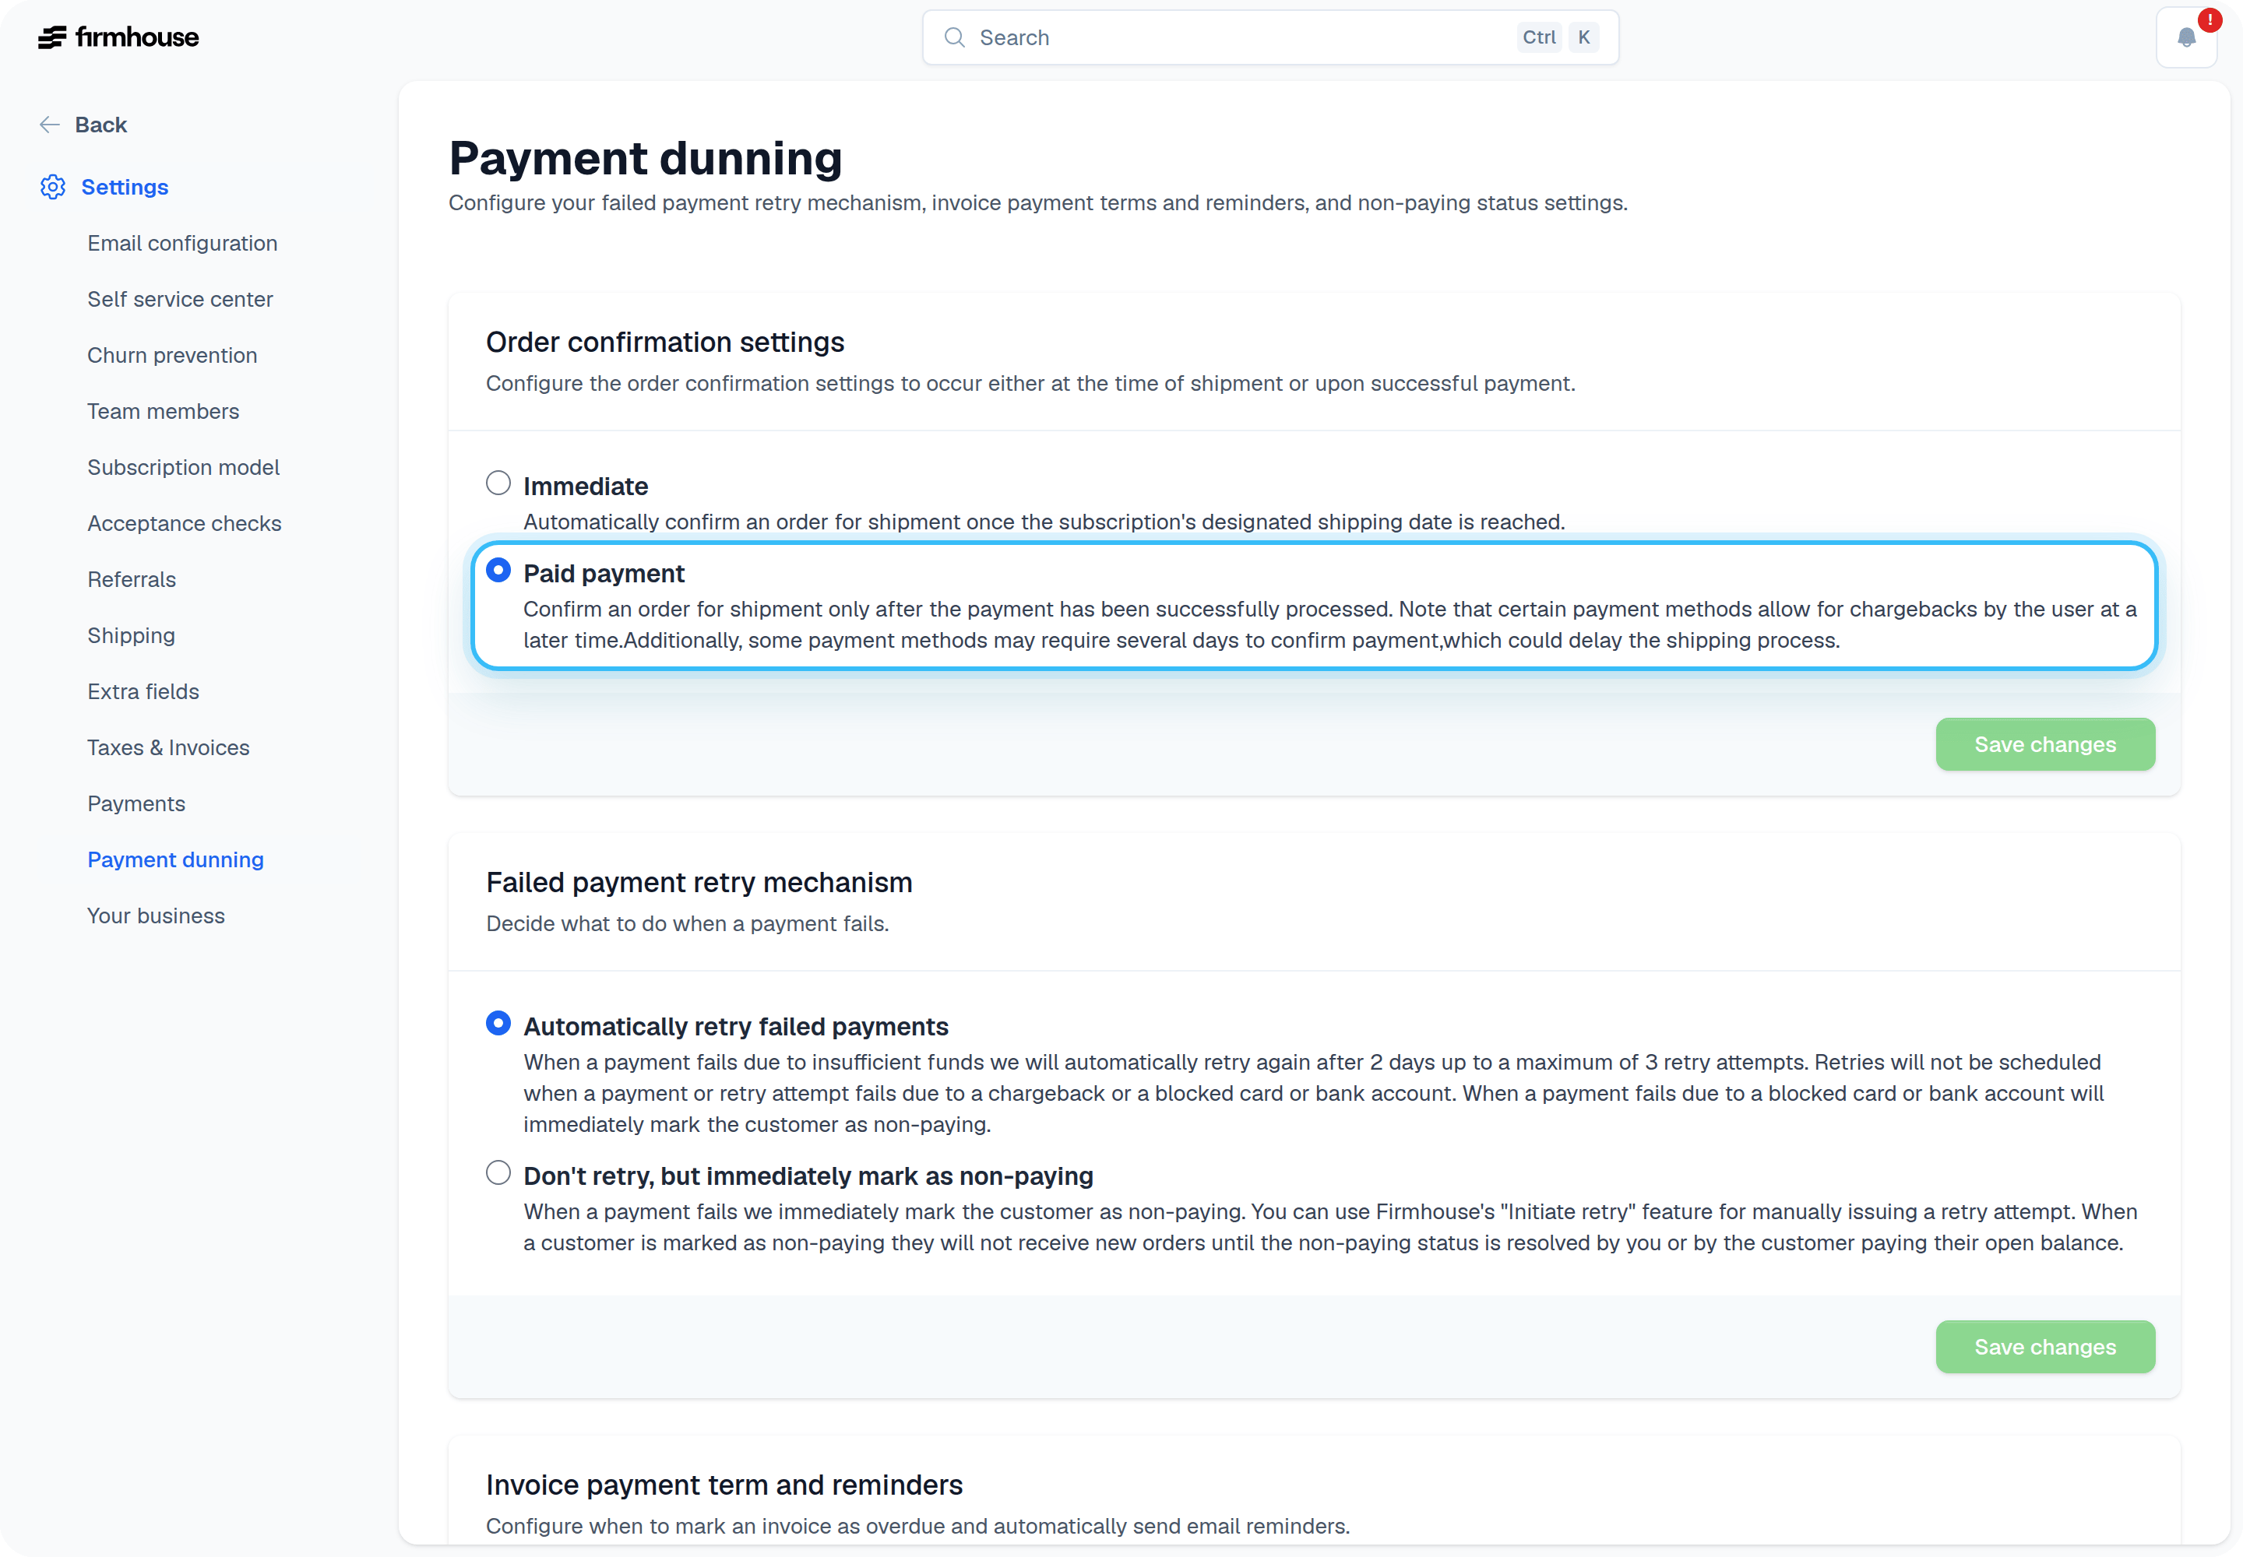This screenshot has height=1557, width=2243.
Task: Click the Firmhouse logo
Action: point(118,37)
